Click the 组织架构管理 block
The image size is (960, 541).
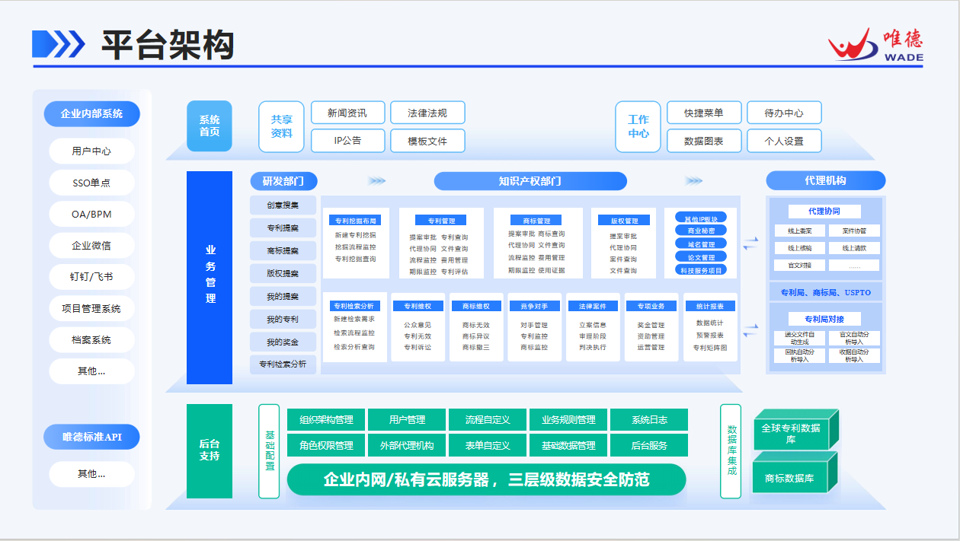pyautogui.click(x=326, y=420)
